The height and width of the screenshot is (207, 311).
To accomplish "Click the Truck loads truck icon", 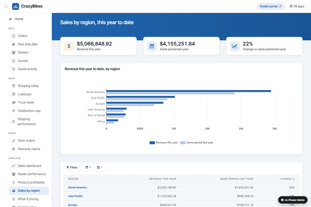I will 14,103.
